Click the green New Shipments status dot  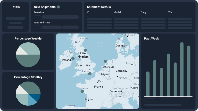pos(59,7)
